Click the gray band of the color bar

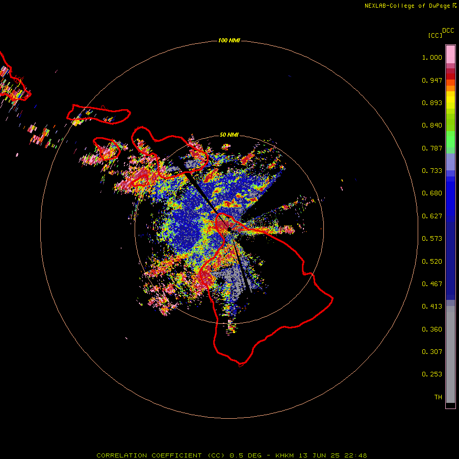click(450, 354)
